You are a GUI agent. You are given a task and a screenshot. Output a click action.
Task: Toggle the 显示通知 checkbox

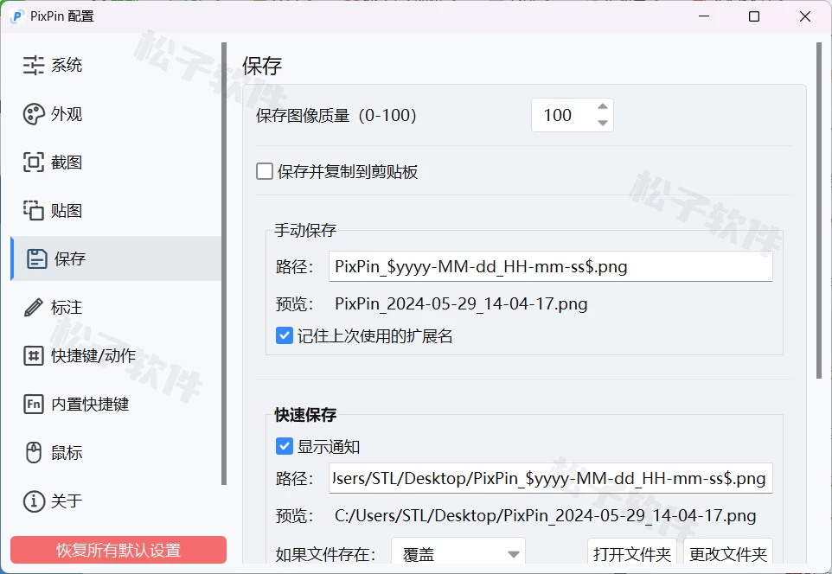coord(285,446)
